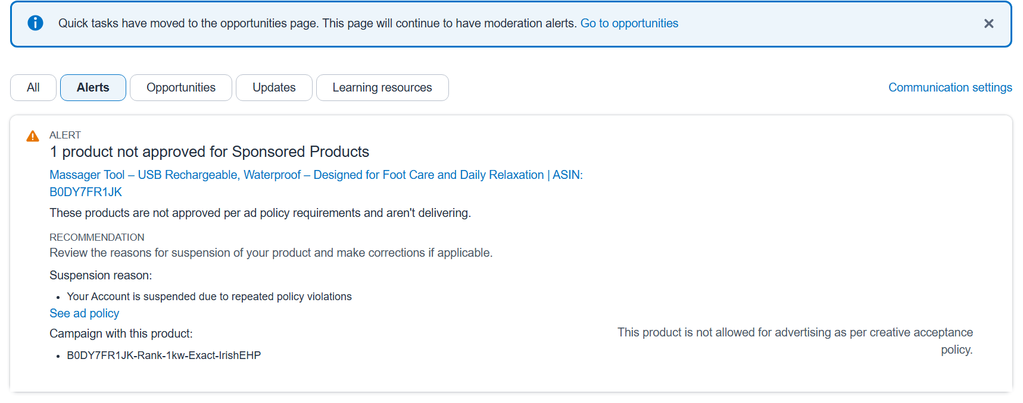This screenshot has height=403, width=1023.
Task: Click the blue info icon in banner
Action: [x=35, y=23]
